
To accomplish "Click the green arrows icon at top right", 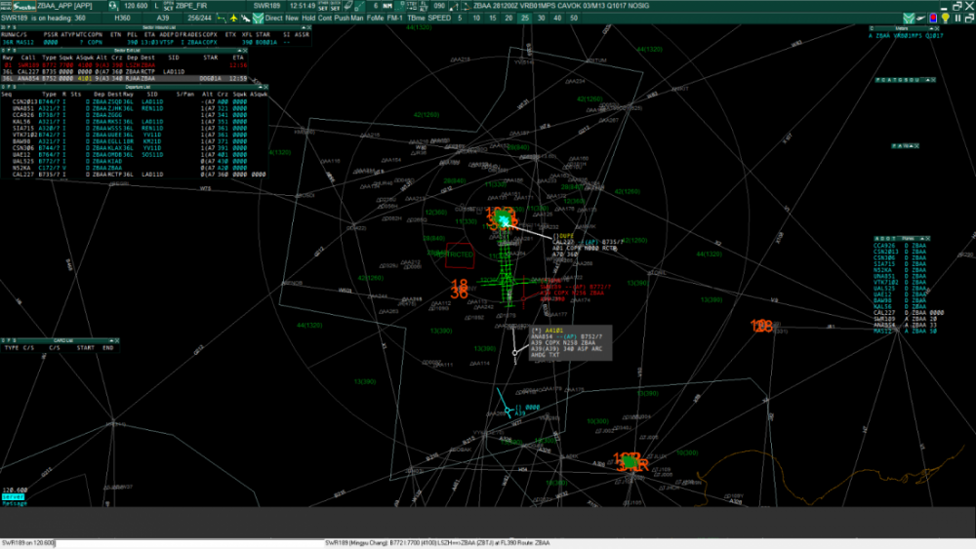I will click(908, 18).
